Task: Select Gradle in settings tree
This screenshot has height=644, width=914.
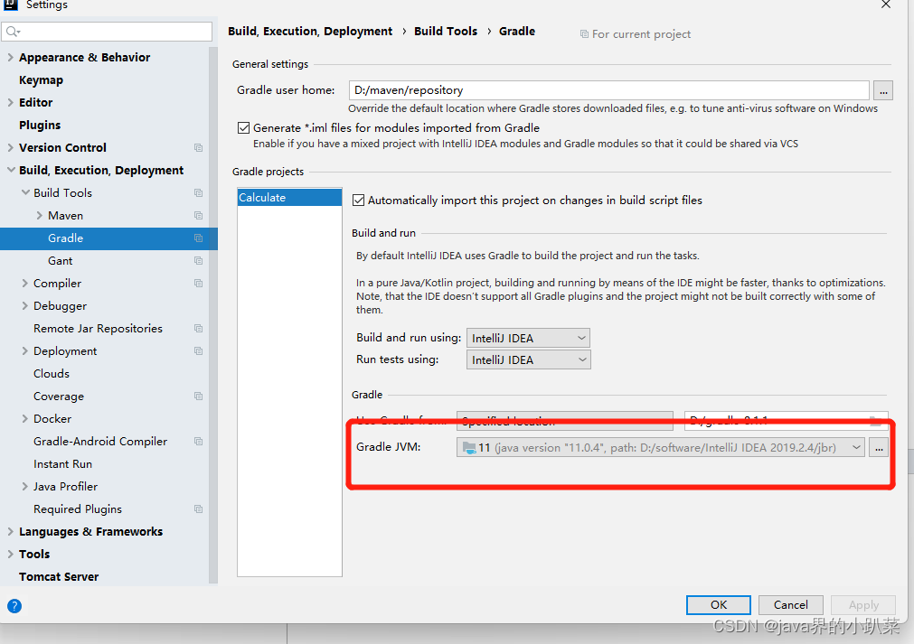Action: [x=108, y=238]
